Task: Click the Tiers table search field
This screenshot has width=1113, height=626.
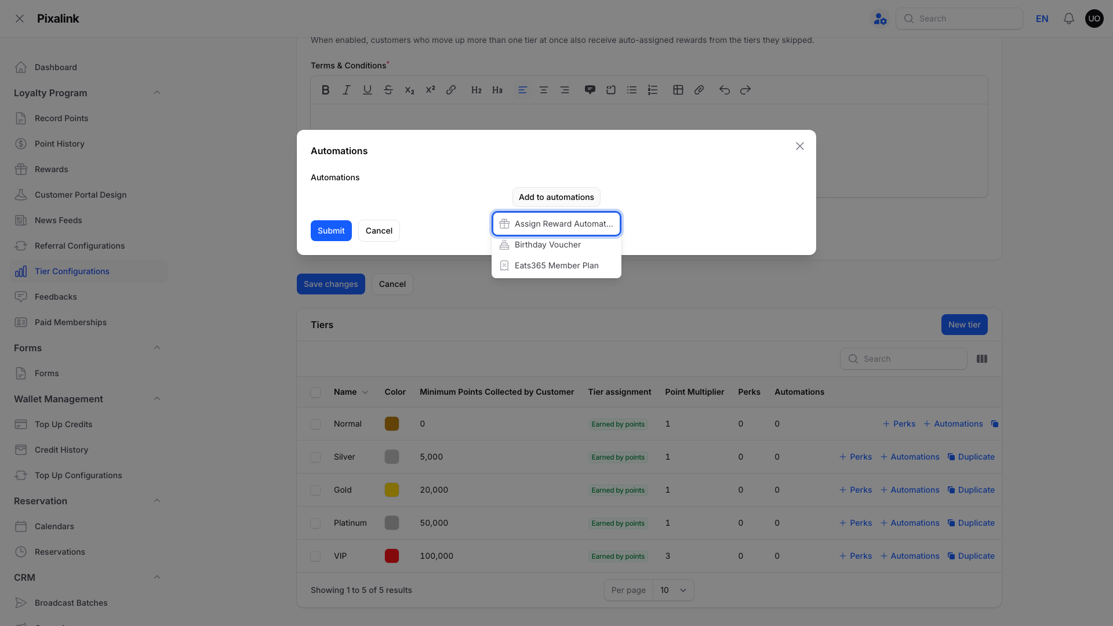Action: (x=903, y=359)
